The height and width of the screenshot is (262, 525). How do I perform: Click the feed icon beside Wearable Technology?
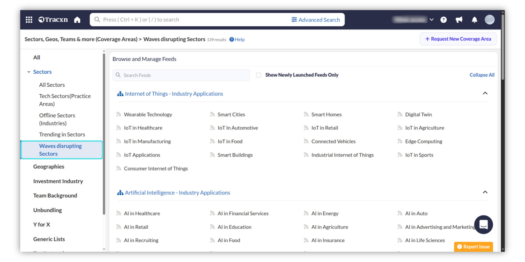coord(119,114)
